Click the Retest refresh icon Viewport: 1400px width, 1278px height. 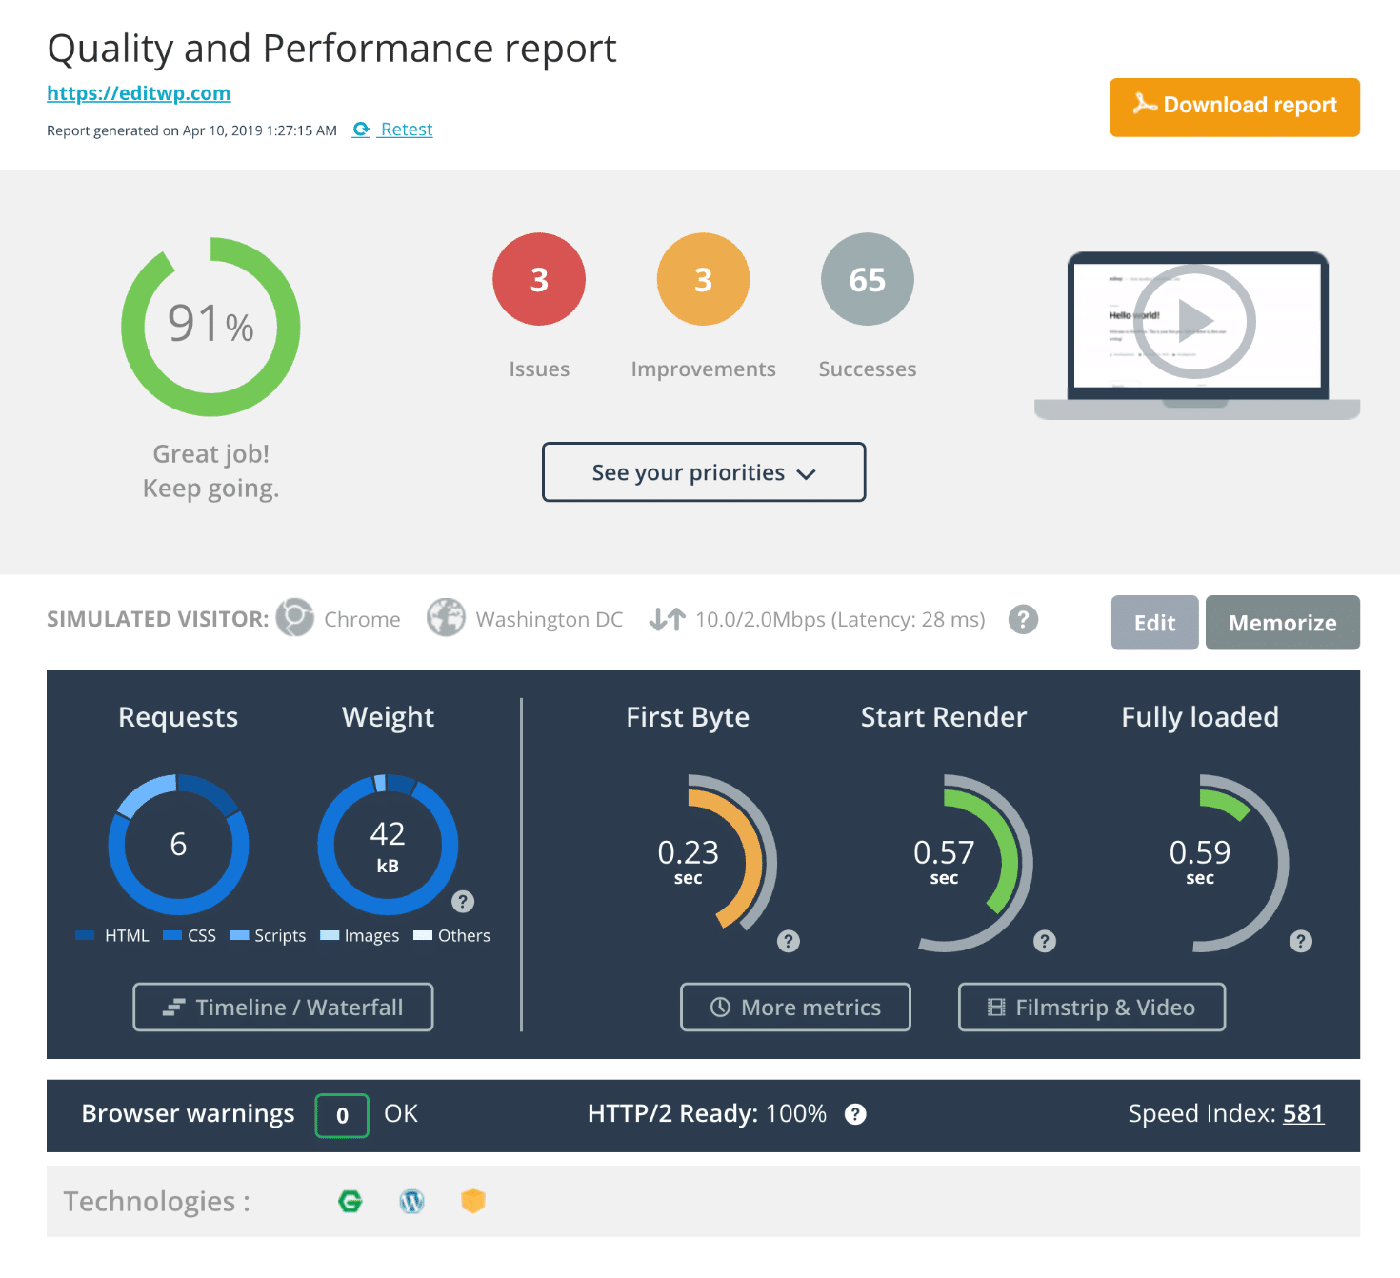[361, 130]
